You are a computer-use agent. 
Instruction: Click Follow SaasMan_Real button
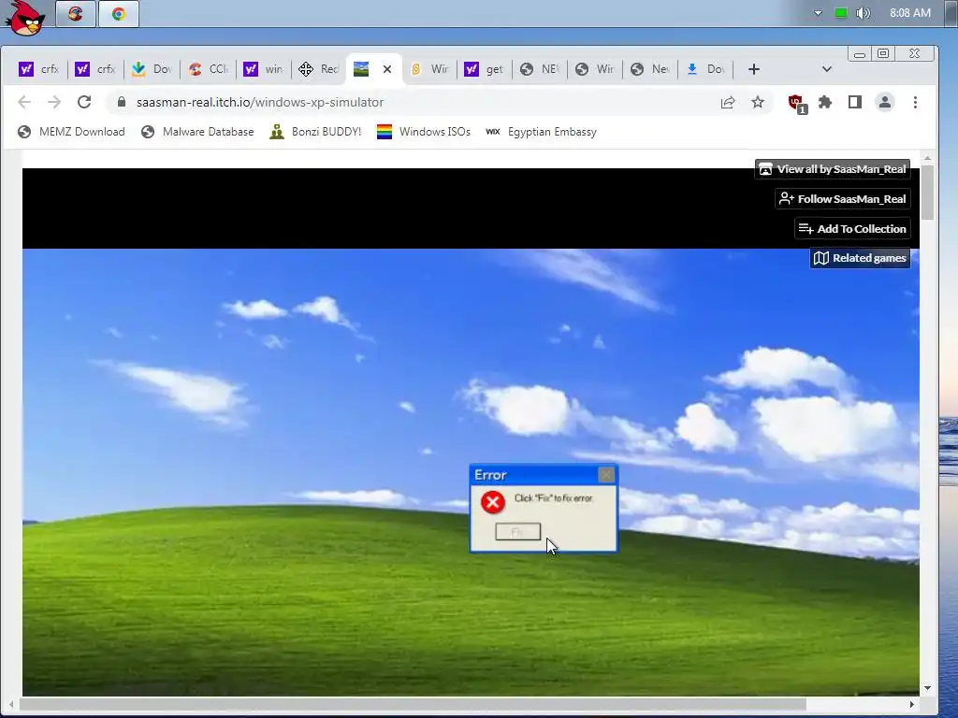(x=843, y=199)
